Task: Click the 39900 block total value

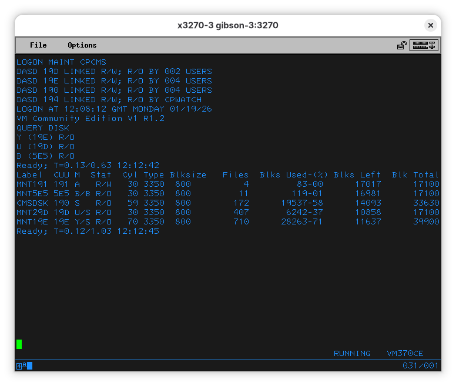Action: point(426,221)
